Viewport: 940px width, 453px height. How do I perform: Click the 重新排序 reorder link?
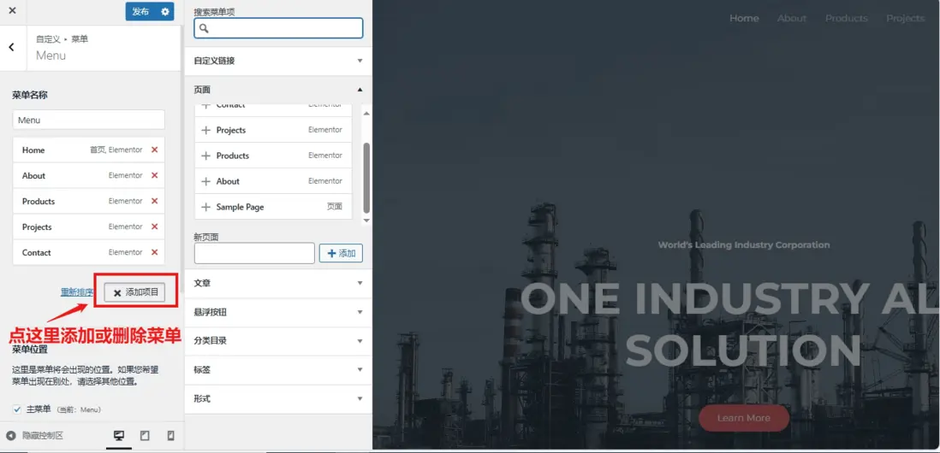click(x=77, y=292)
